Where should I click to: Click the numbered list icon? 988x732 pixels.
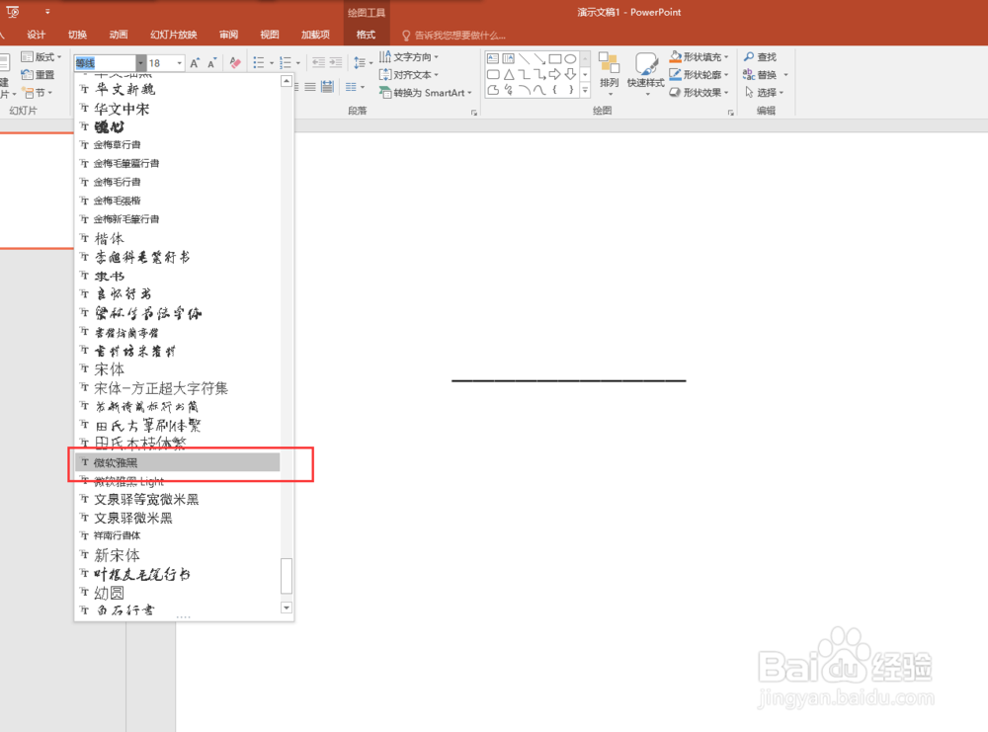(286, 63)
